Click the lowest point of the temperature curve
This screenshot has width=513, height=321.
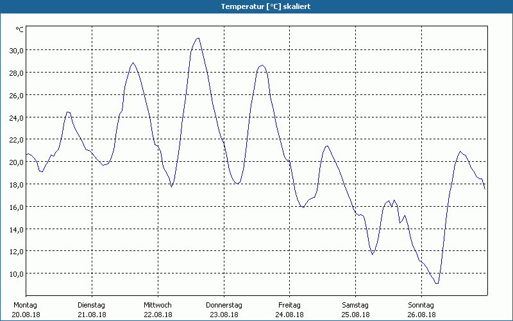437,283
